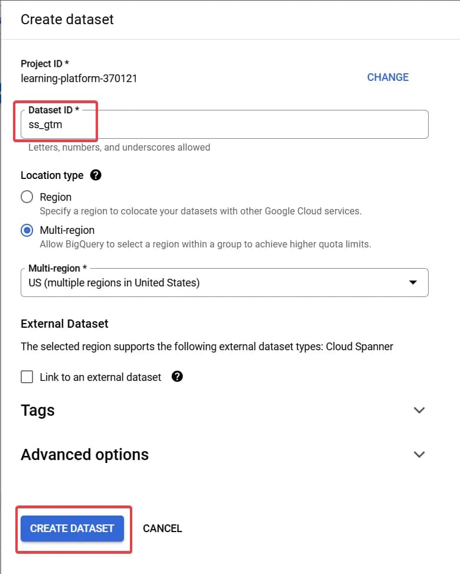Click CHANGE next to Project ID
This screenshot has width=460, height=574.
tap(388, 77)
